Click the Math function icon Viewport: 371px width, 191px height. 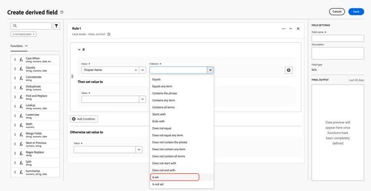(x=21, y=125)
